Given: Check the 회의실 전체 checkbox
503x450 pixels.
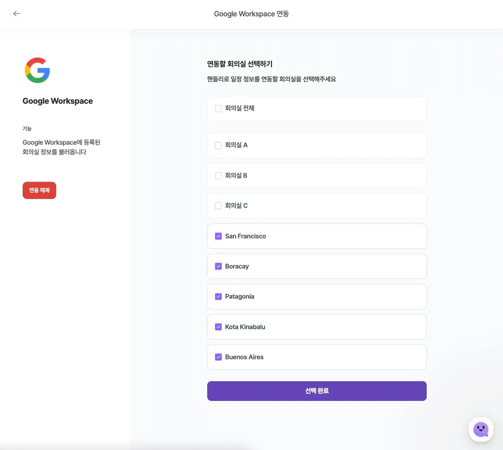Looking at the screenshot, I should point(218,109).
